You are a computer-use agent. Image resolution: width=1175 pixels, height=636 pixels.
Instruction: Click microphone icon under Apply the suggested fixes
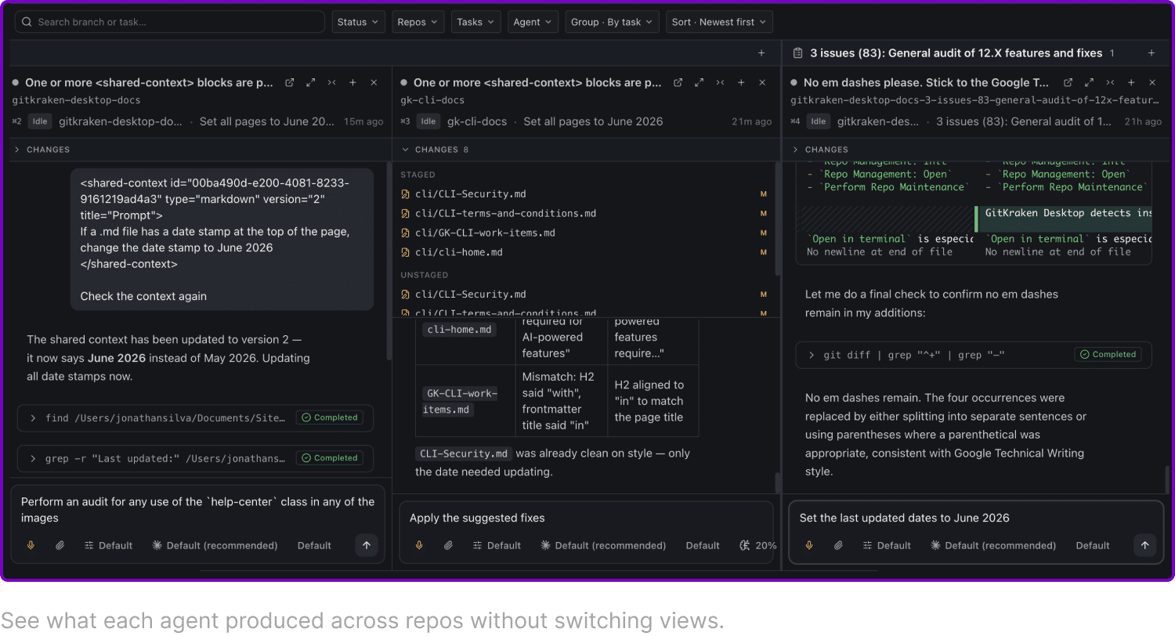[x=419, y=545]
